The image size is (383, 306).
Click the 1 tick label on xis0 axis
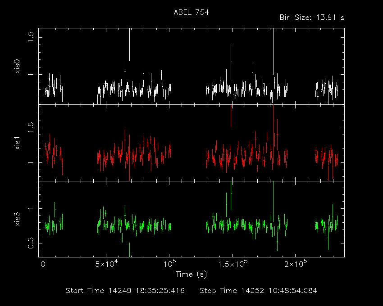(x=31, y=74)
